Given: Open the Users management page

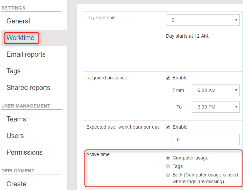Looking at the screenshot, I should 15,136.
